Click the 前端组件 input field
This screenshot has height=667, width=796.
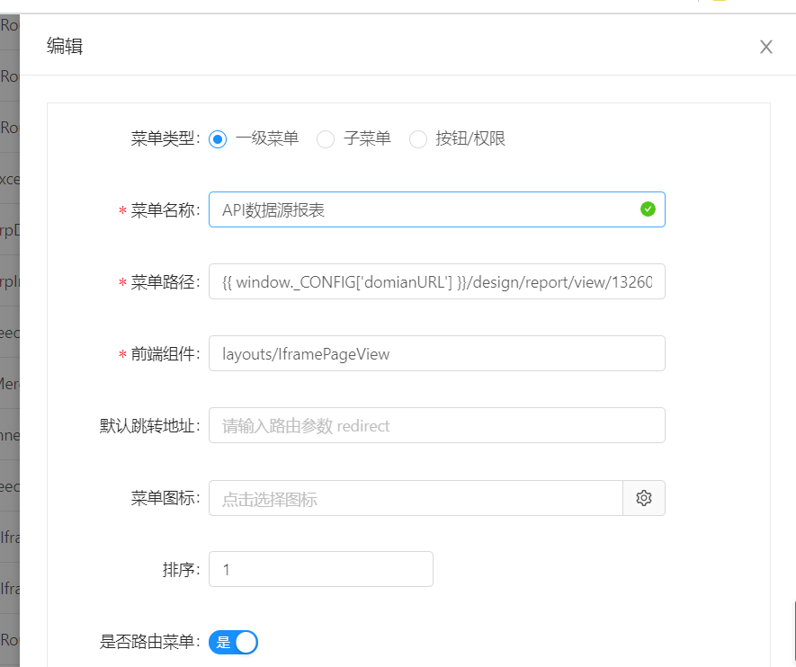(436, 353)
